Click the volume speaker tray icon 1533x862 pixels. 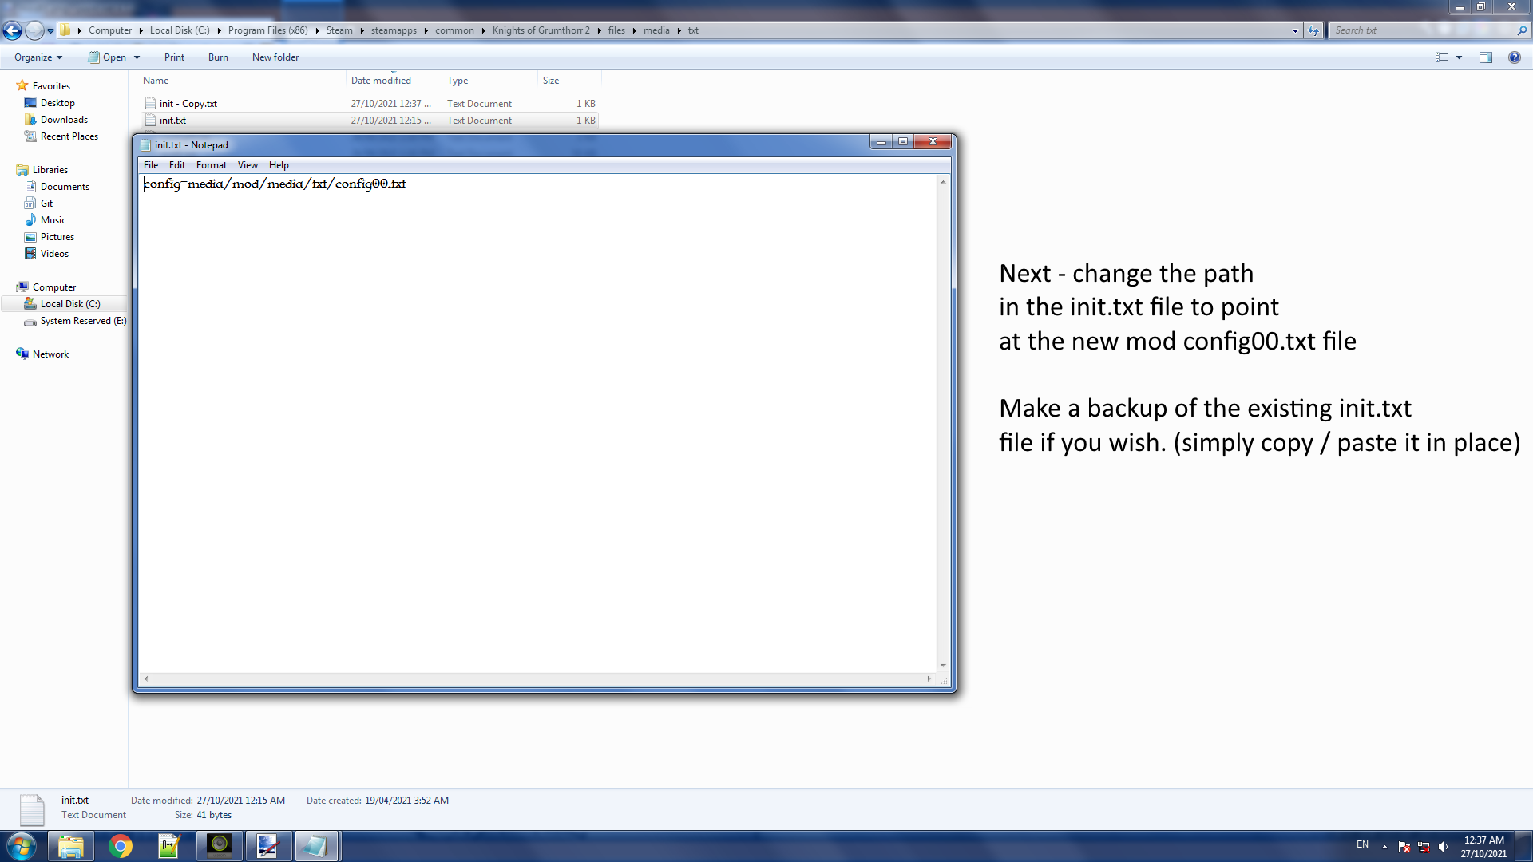[x=1443, y=847]
